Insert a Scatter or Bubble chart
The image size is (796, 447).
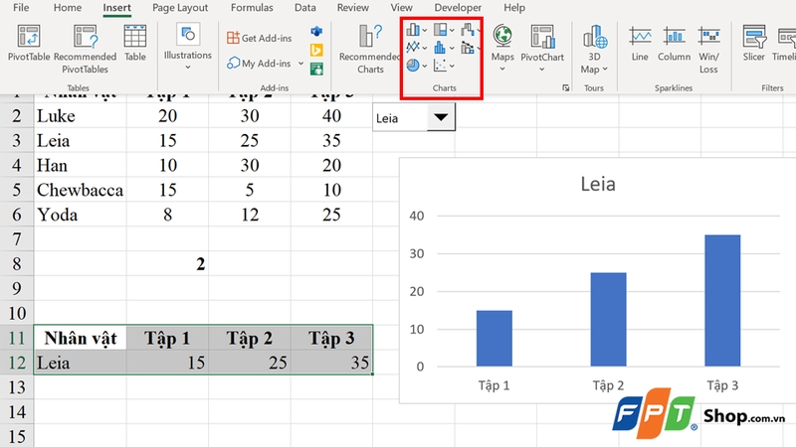coord(440,66)
